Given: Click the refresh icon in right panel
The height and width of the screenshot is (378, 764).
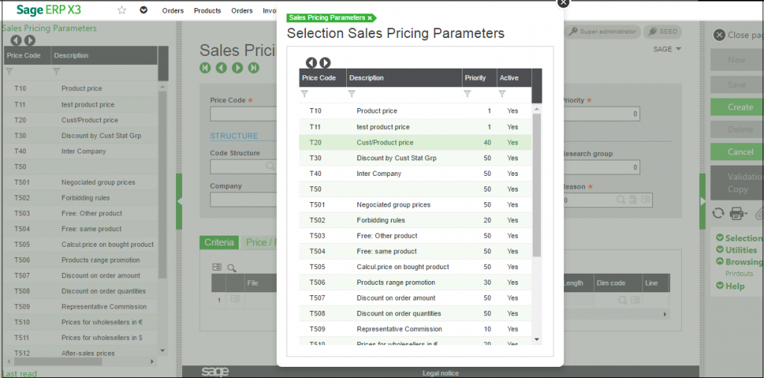Looking at the screenshot, I should click(718, 213).
